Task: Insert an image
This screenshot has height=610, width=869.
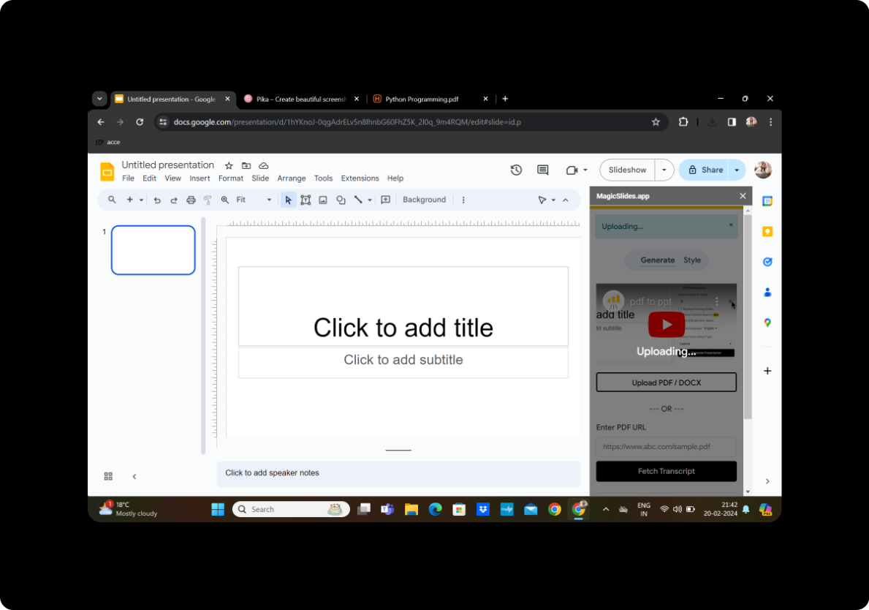Action: click(323, 200)
